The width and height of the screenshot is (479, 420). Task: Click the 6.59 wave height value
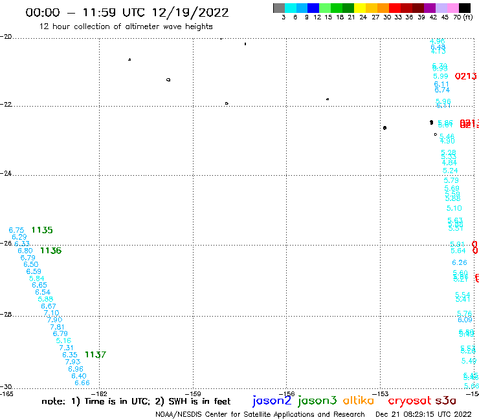tap(34, 271)
